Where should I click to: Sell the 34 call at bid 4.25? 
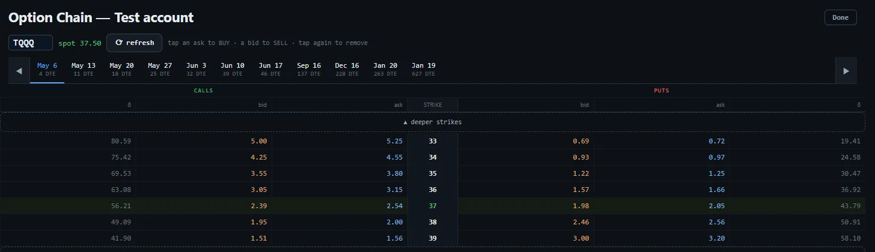204,157
